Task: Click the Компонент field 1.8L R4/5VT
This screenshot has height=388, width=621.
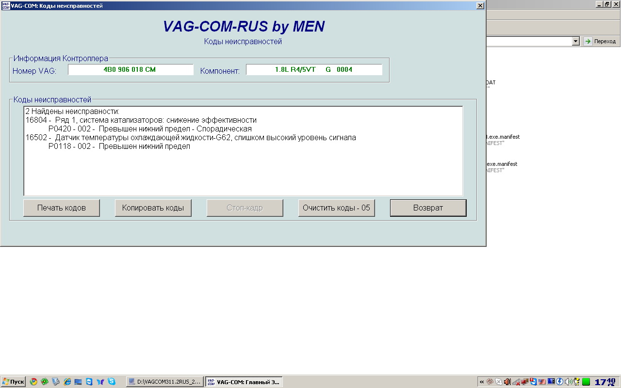Action: click(x=314, y=70)
